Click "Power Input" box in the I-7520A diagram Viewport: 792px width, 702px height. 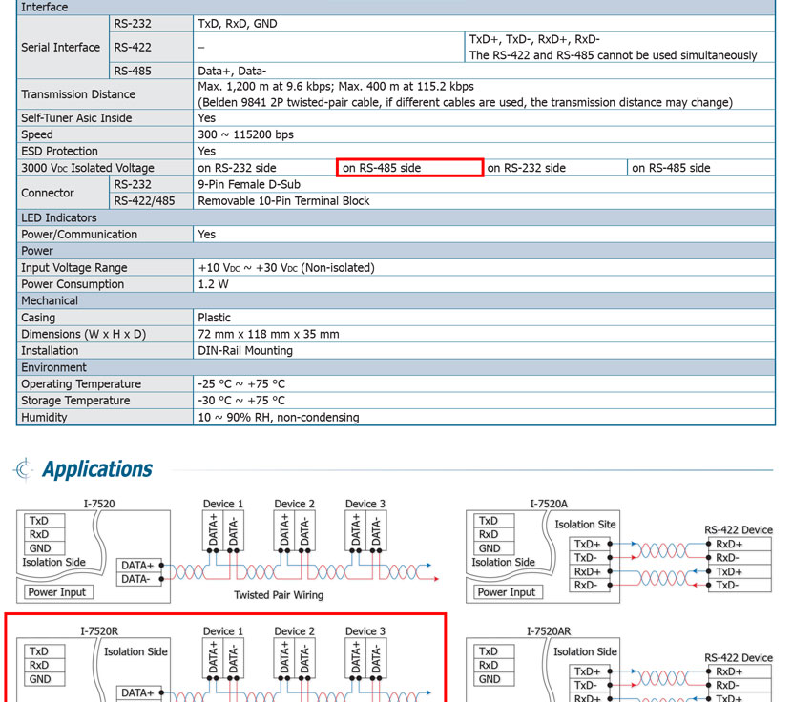(x=509, y=592)
